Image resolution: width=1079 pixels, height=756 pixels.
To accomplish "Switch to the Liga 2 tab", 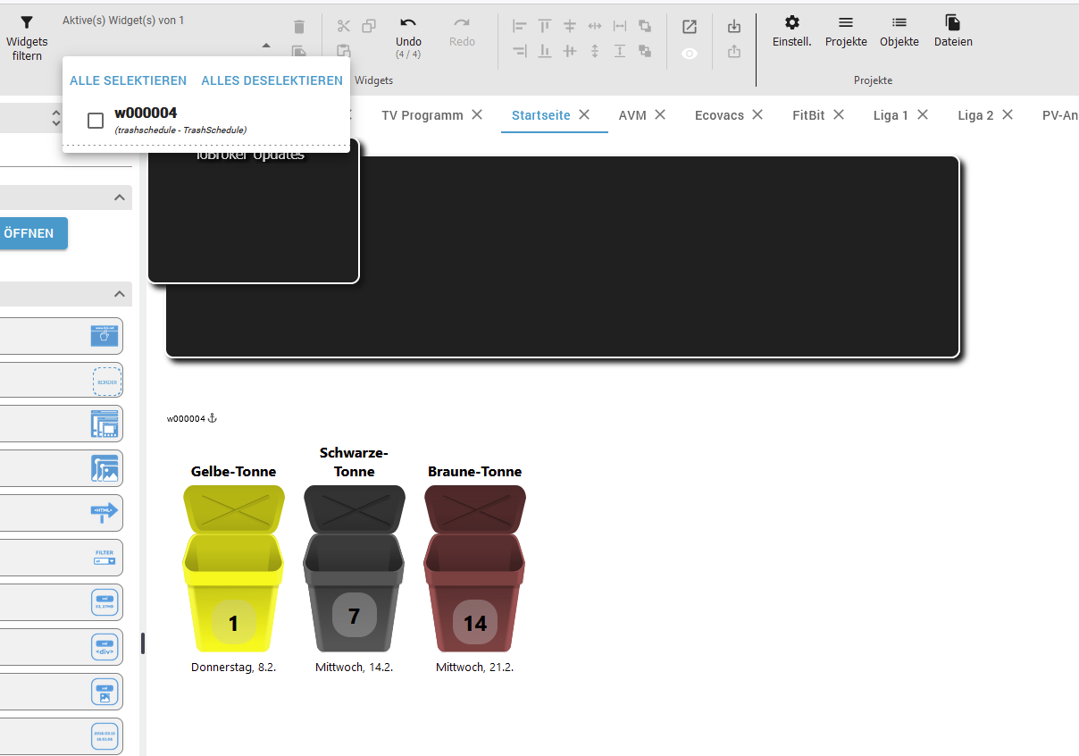I will pos(975,115).
